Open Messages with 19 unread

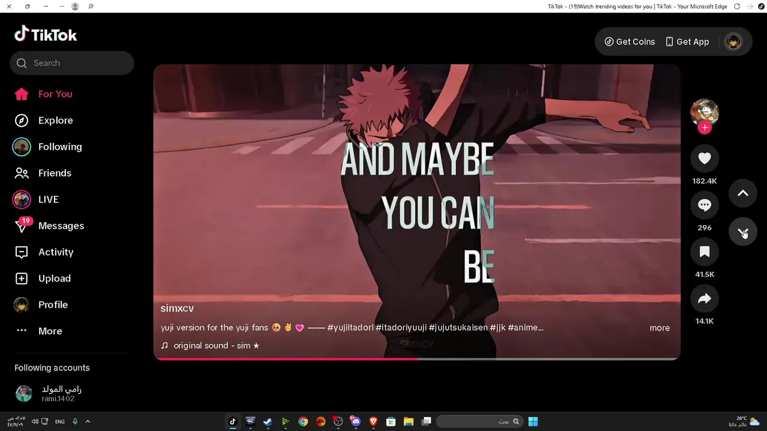(x=61, y=226)
